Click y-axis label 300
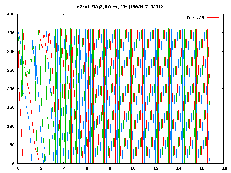Screen dimensions: 231x173 (11, 52)
